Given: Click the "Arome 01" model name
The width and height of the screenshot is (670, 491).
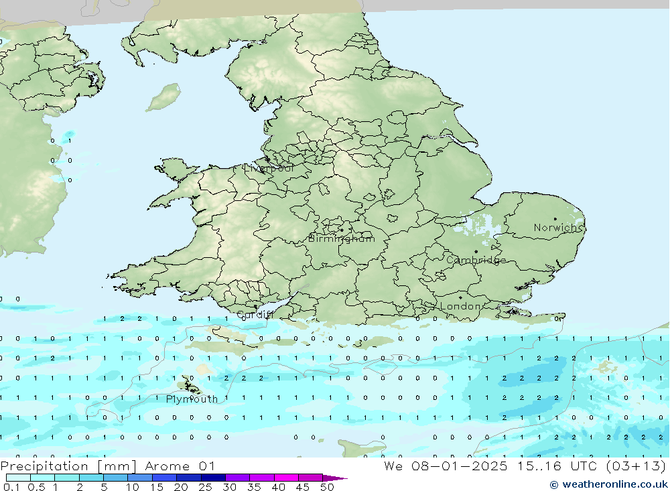Looking at the screenshot, I should tap(180, 466).
